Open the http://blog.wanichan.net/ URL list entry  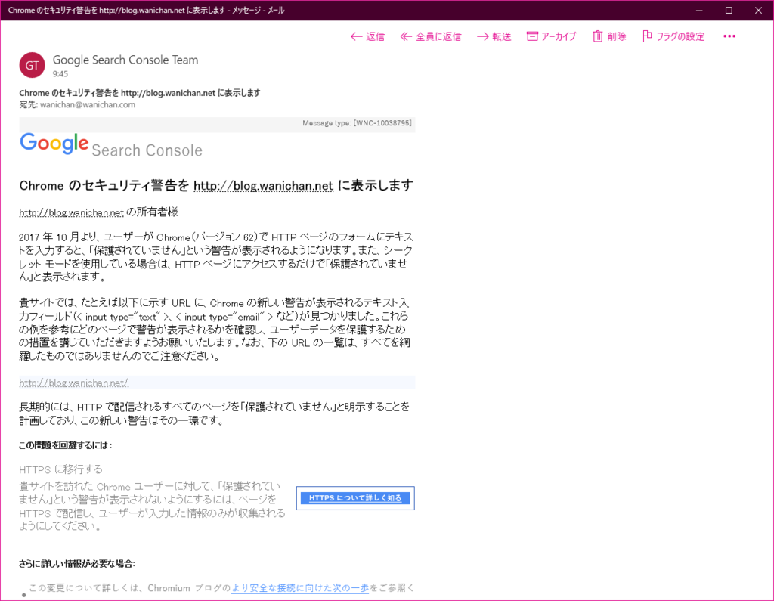73,383
